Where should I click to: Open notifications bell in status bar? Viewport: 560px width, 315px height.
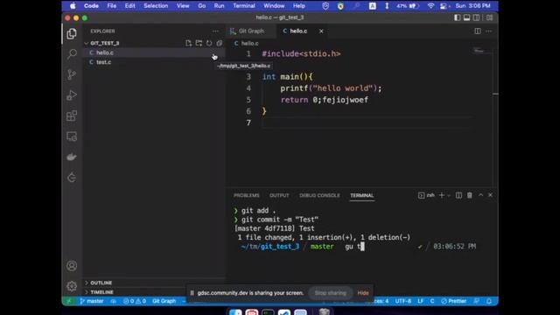pyautogui.click(x=489, y=301)
